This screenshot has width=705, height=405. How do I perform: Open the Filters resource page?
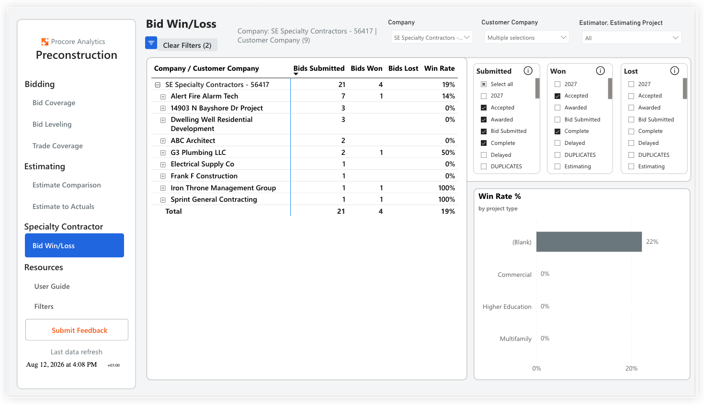click(x=44, y=306)
